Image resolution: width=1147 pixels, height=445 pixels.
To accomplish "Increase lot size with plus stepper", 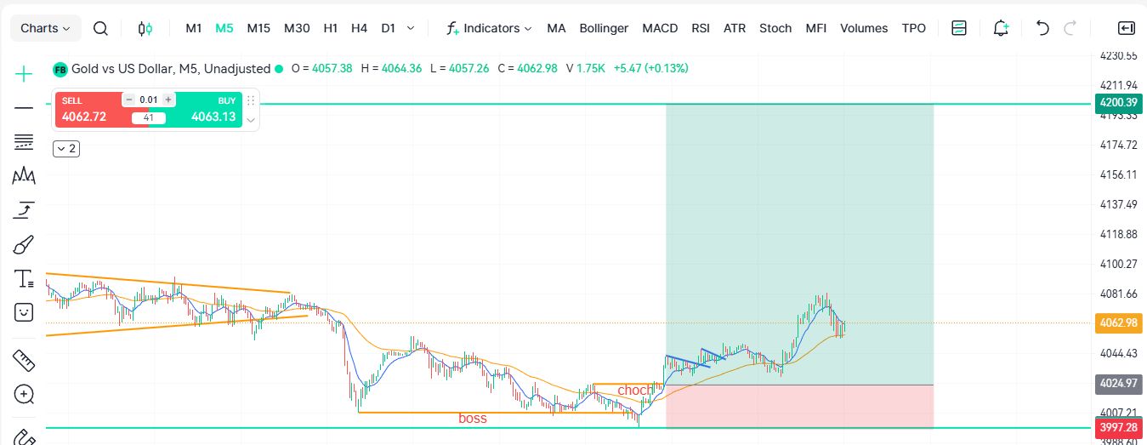I will (168, 100).
